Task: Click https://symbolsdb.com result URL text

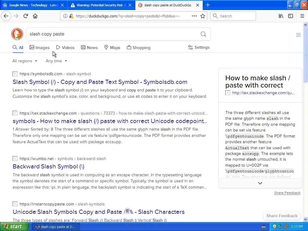Action: pos(41,74)
